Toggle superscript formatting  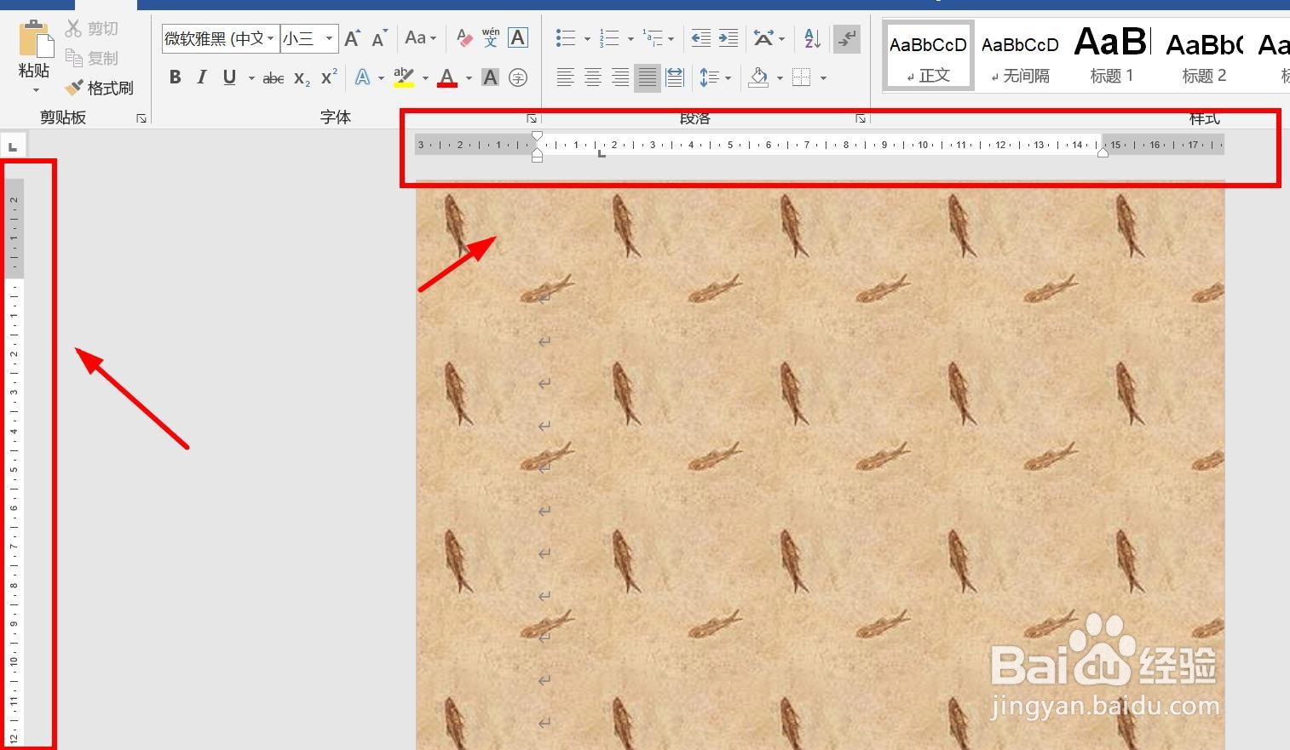(x=329, y=77)
